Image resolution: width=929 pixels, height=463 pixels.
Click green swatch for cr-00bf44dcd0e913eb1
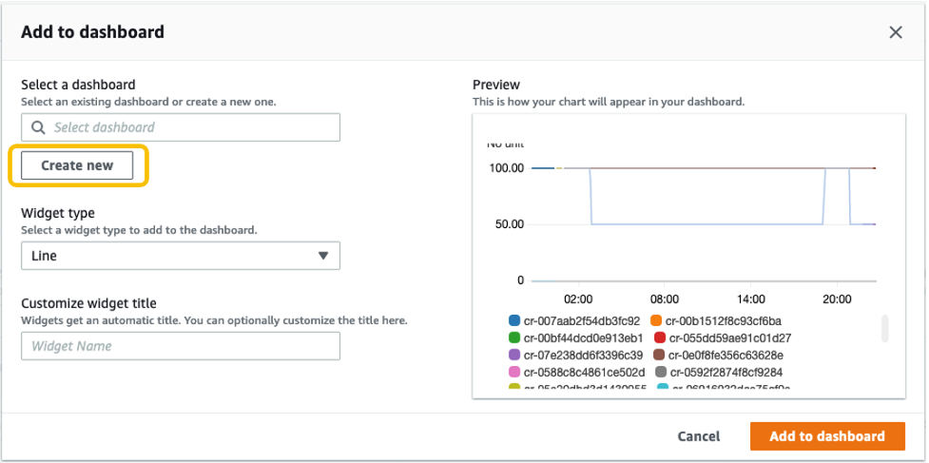[x=514, y=338]
